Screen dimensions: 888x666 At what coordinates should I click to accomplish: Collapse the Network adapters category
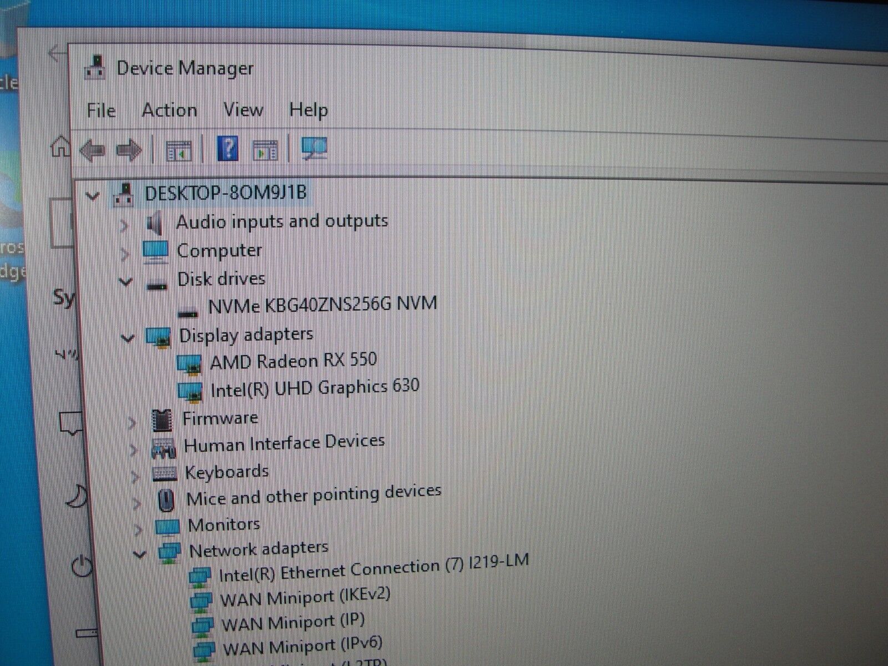click(x=140, y=554)
